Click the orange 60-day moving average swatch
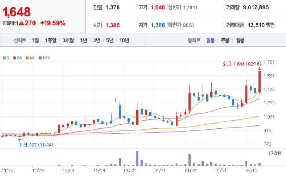This screenshot has height=179, width=286. (27, 58)
